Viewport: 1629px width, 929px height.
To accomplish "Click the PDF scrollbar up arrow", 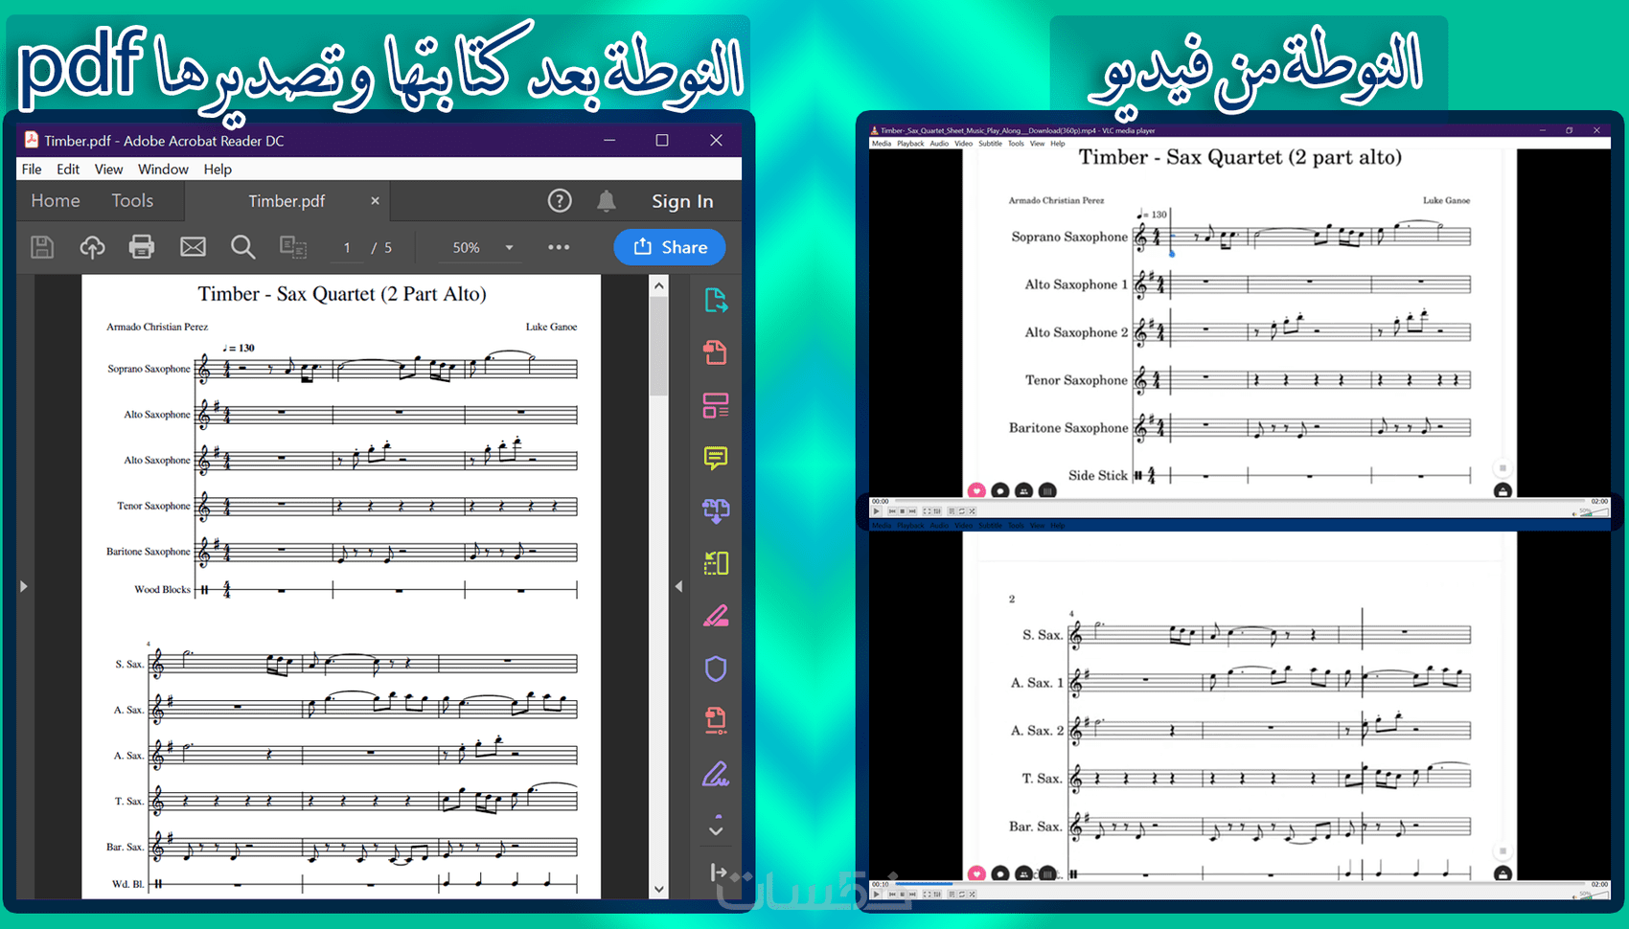I will pyautogui.click(x=658, y=285).
